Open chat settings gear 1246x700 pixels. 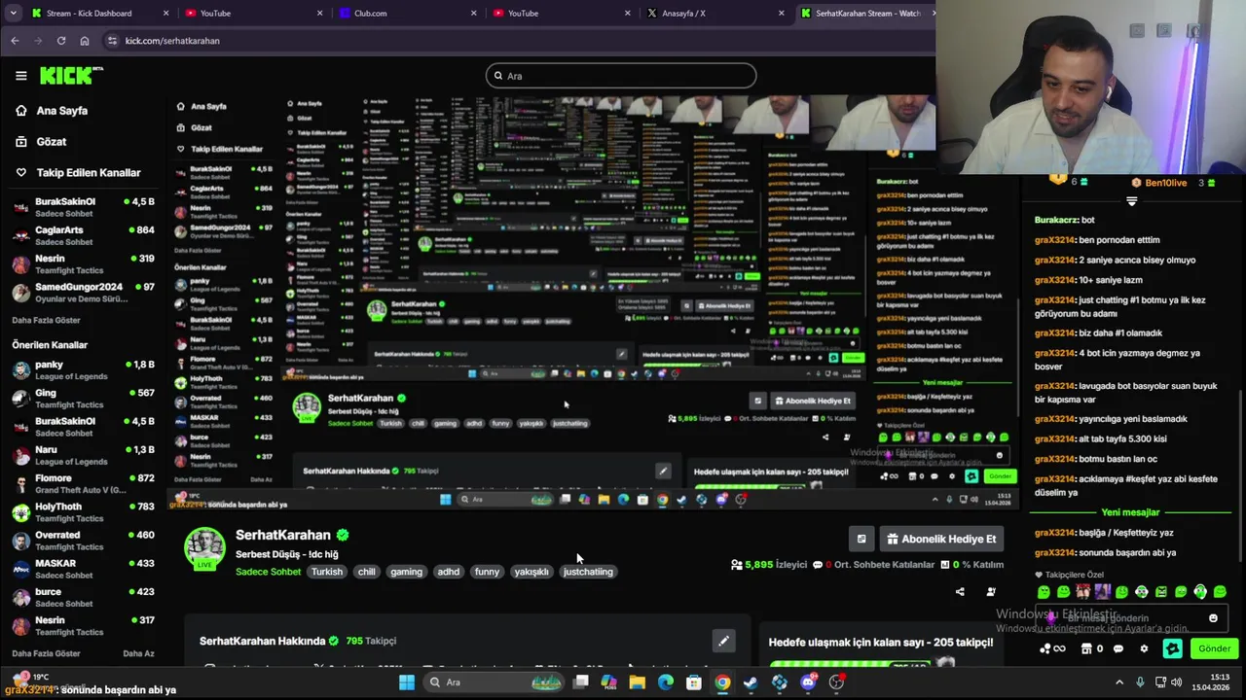tap(1144, 648)
